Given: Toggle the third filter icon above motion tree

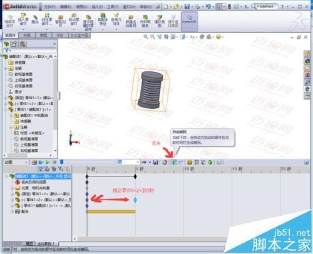Looking at the screenshot, I should (x=54, y=169).
